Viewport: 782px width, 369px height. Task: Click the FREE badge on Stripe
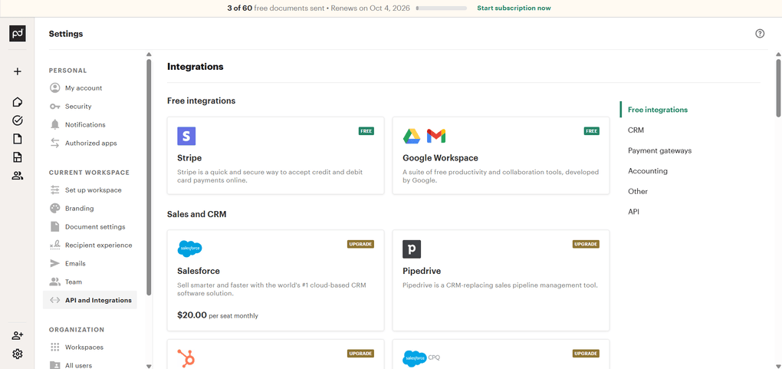(366, 131)
